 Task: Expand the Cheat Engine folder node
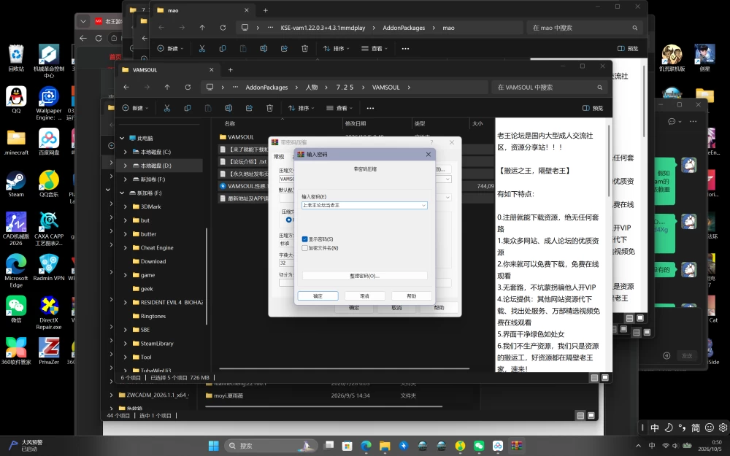(126, 247)
